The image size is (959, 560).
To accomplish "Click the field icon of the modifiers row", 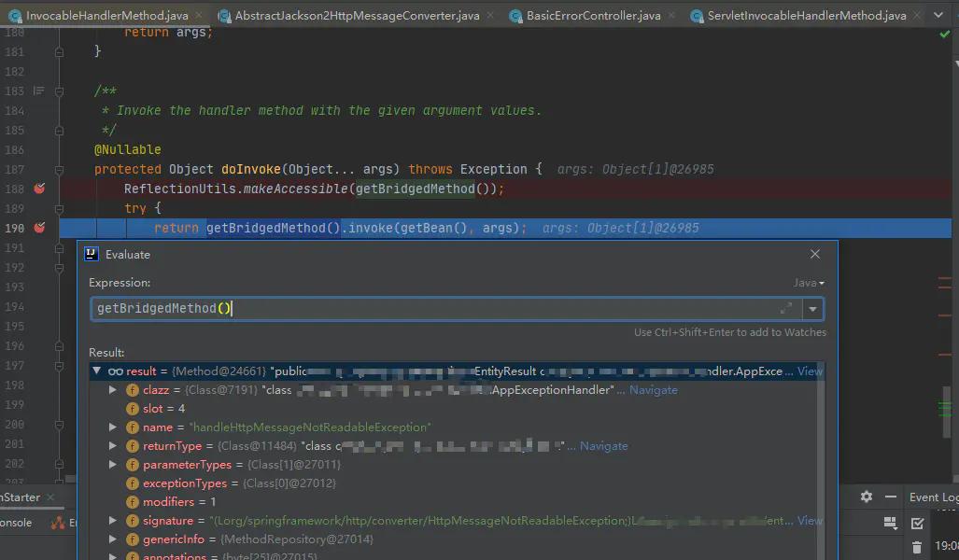I will coord(132,502).
